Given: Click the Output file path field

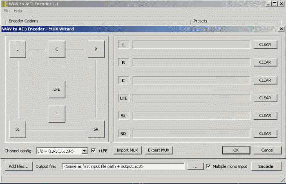Looking at the screenshot, I should point(123,166).
